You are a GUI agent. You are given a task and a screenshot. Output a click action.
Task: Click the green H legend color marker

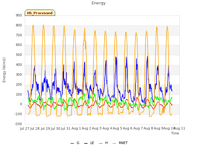[x=101, y=143]
